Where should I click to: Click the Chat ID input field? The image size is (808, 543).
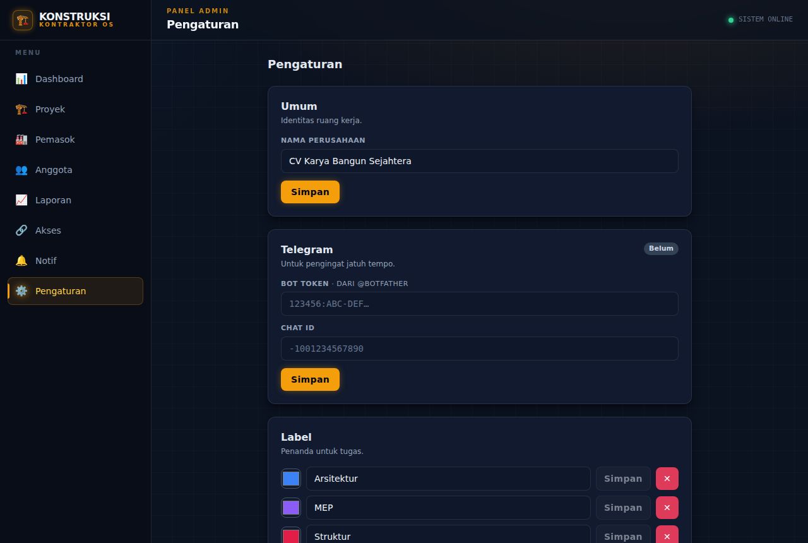[x=480, y=349]
